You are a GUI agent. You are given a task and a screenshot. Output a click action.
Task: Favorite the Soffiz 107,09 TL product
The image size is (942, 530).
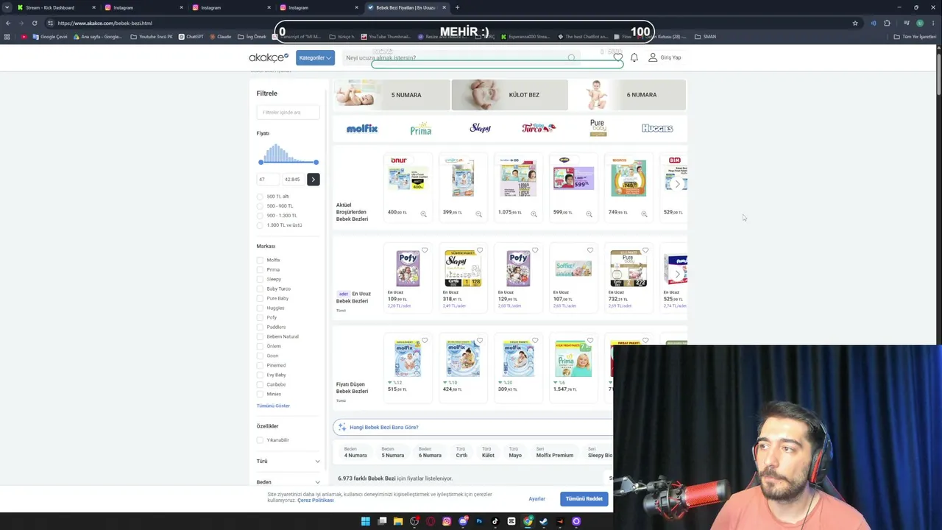pos(590,250)
